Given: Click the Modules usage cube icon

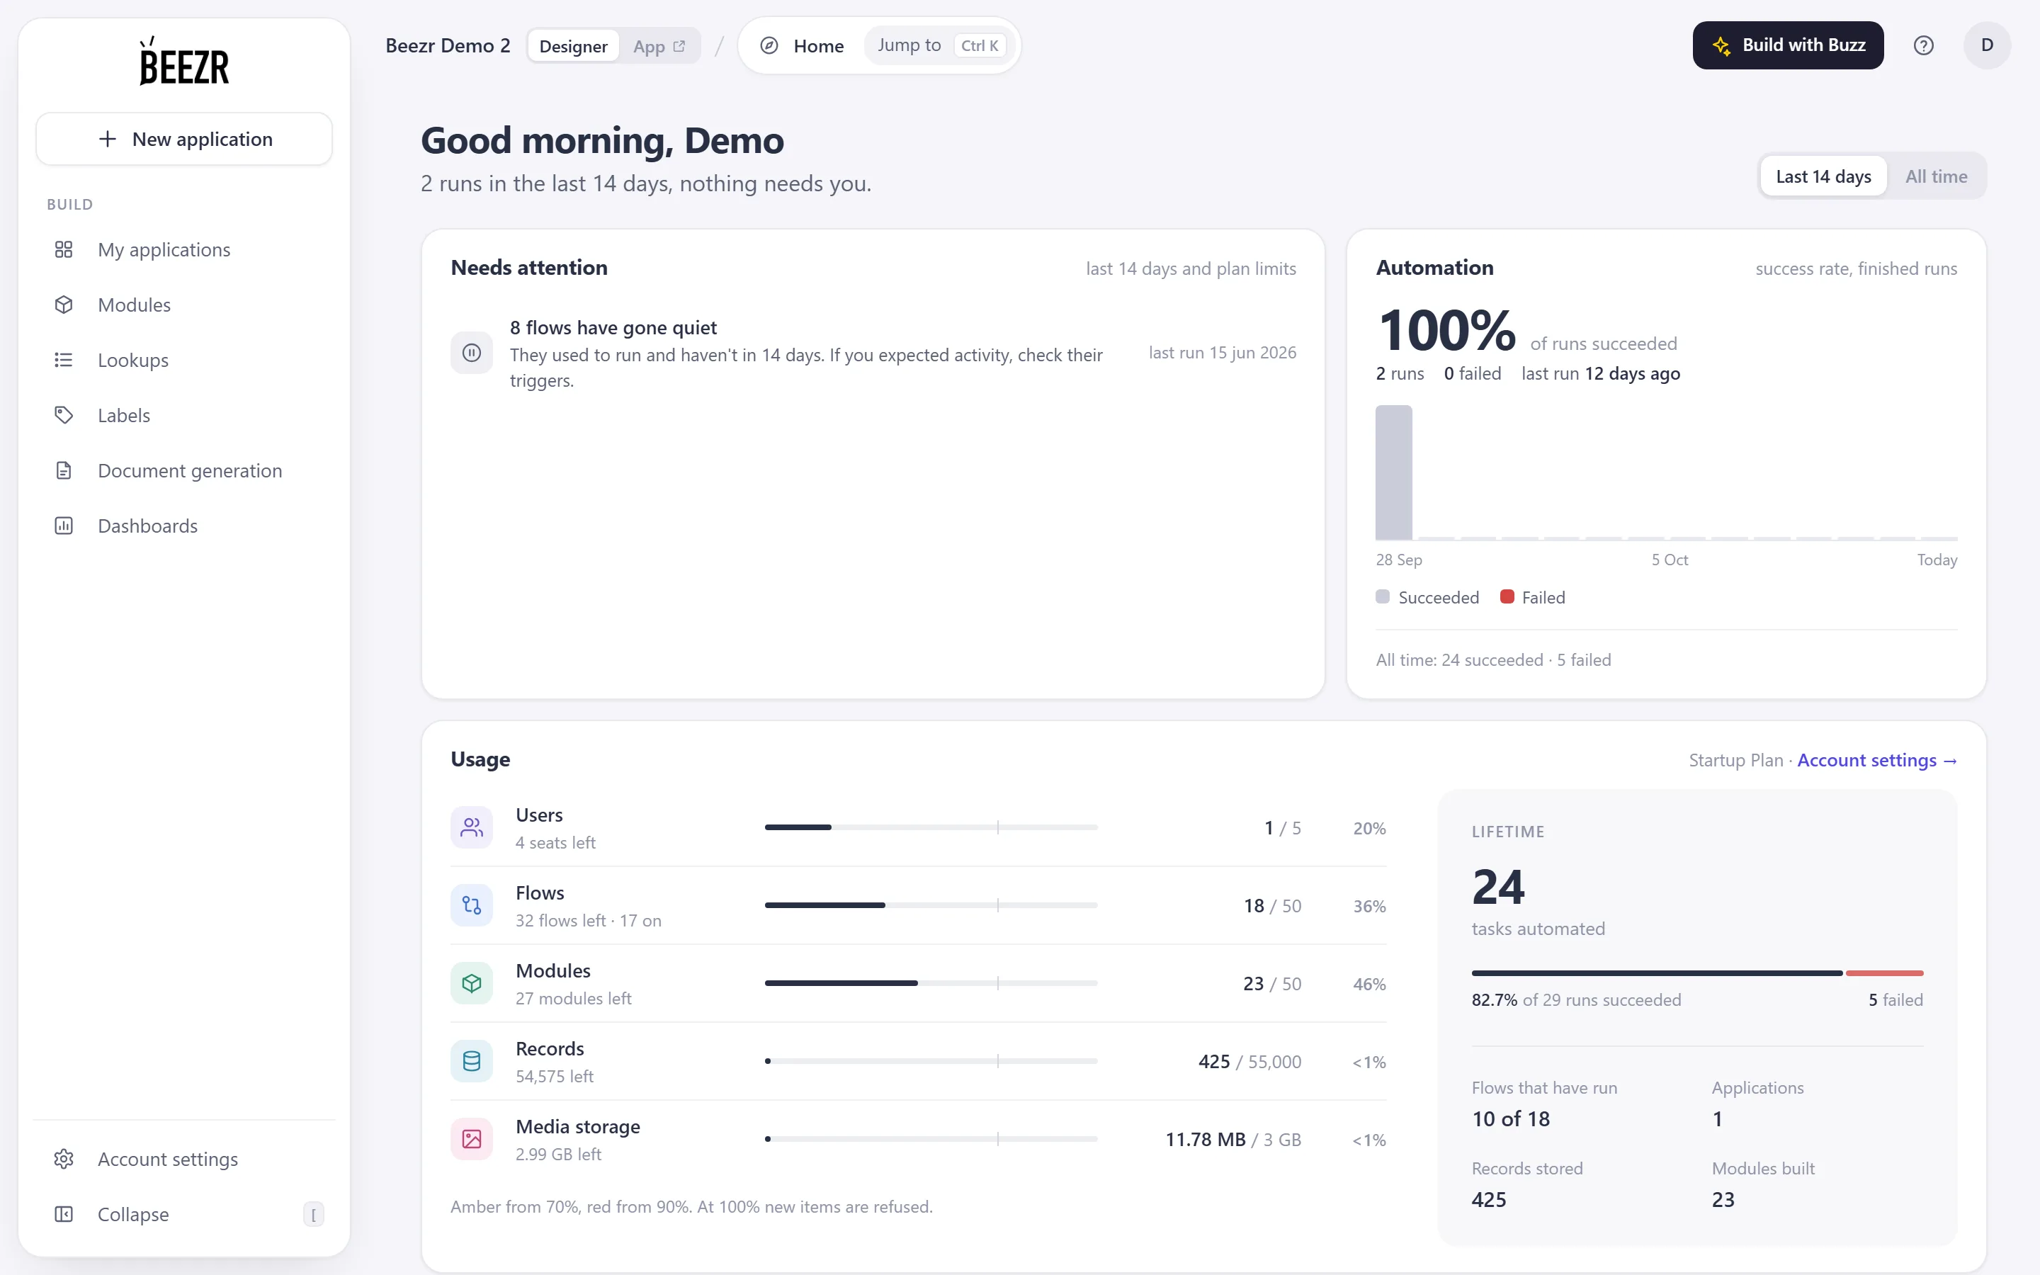Looking at the screenshot, I should click(472, 983).
